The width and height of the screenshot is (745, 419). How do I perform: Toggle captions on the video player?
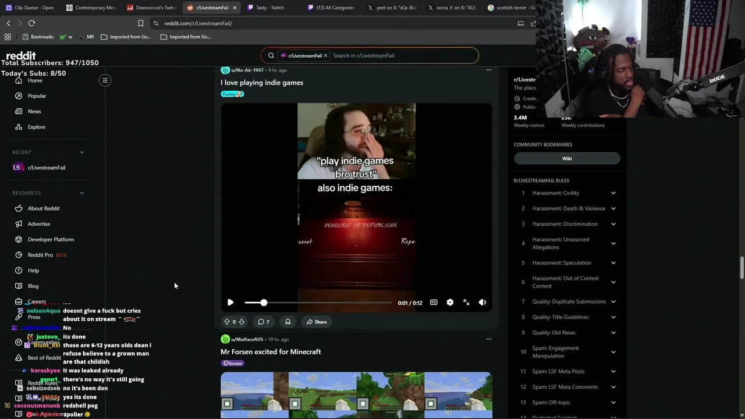coord(434,303)
